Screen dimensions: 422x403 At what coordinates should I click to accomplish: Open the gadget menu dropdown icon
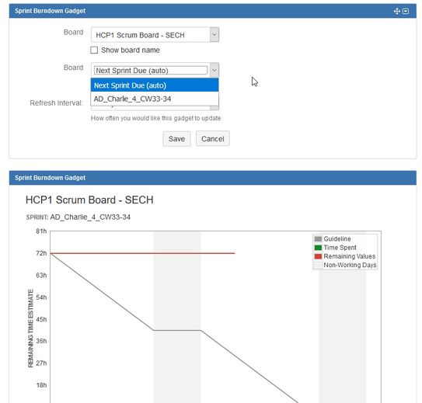tap(406, 11)
